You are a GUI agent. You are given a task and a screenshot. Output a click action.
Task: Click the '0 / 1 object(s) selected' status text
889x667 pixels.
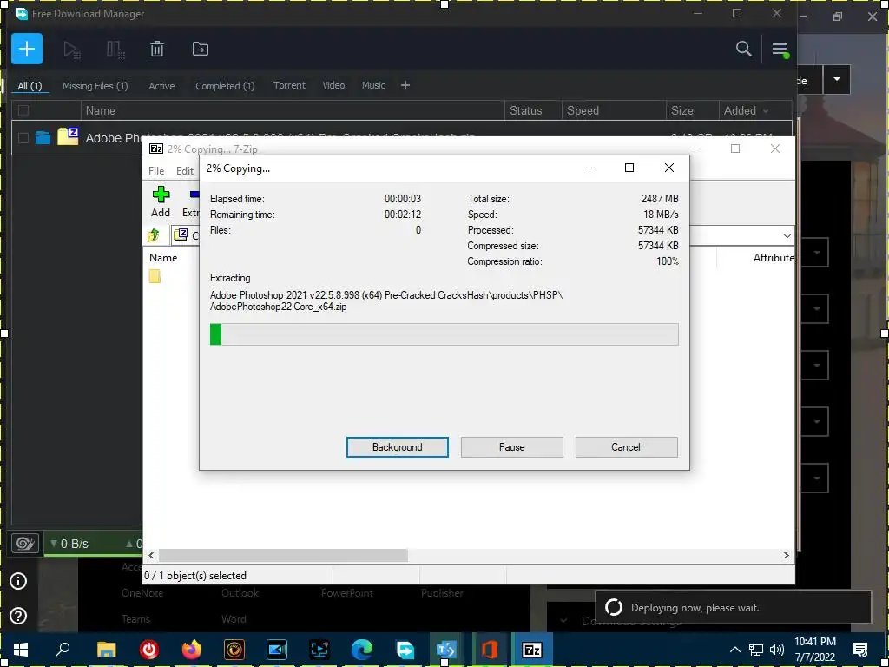tap(195, 576)
